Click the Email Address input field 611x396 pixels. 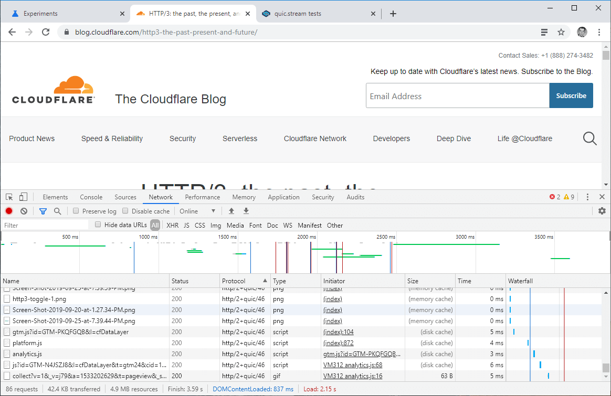point(457,96)
